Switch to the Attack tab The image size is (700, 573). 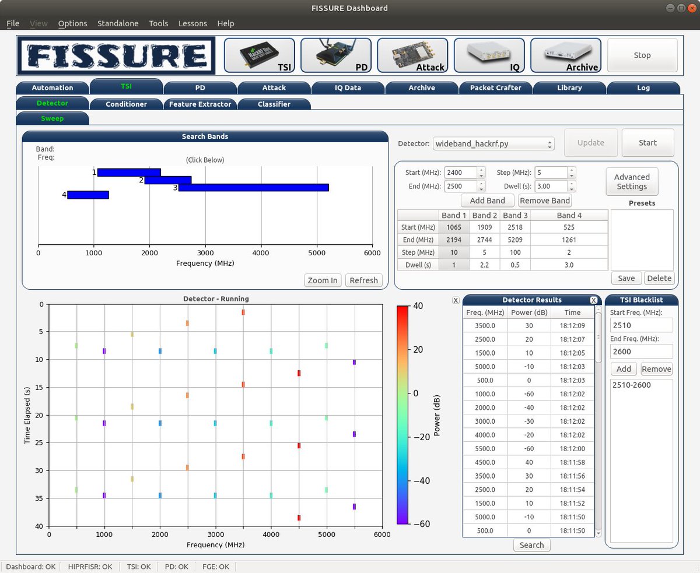coord(274,88)
